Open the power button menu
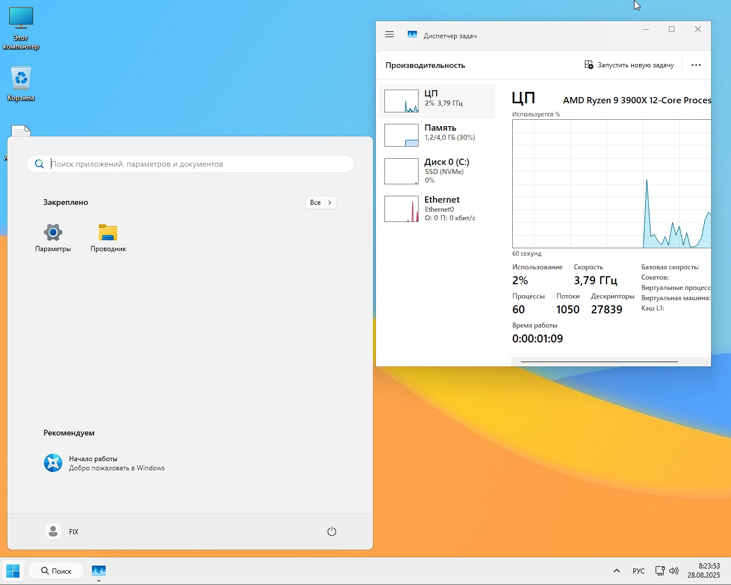Image resolution: width=731 pixels, height=585 pixels. pyautogui.click(x=332, y=531)
